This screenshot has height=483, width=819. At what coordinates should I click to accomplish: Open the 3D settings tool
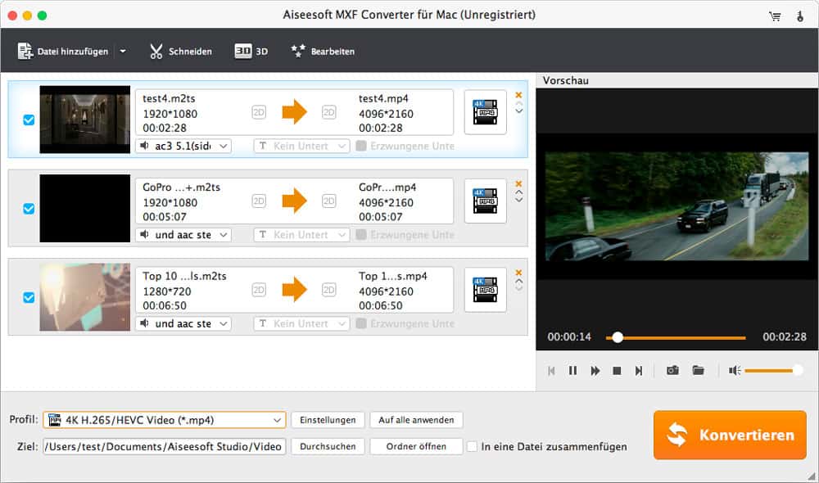click(251, 52)
